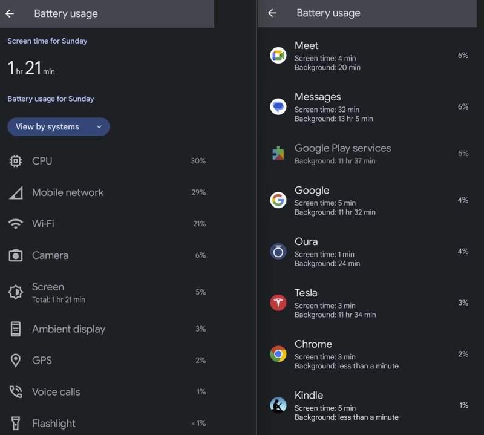Select the Voice calls row label
The width and height of the screenshot is (484, 435).
[x=56, y=392]
